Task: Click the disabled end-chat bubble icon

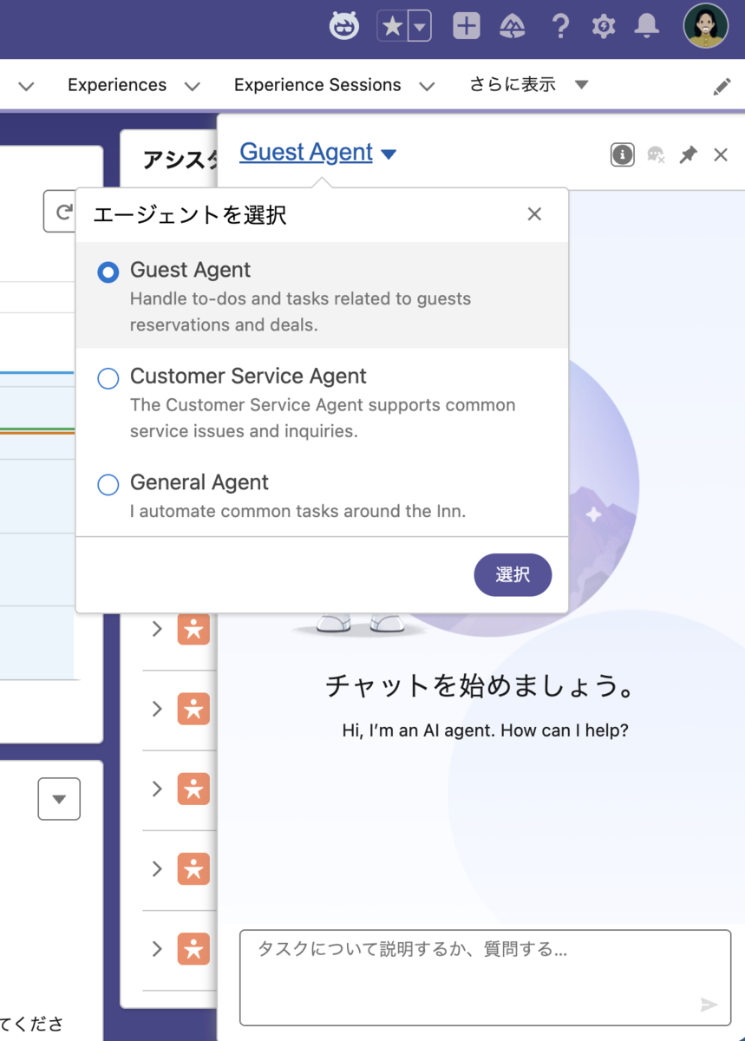Action: 656,155
